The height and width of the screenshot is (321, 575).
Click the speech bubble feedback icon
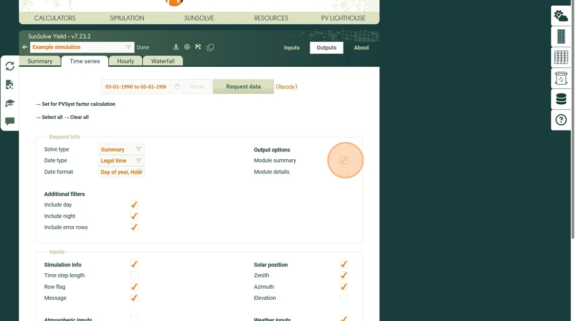click(10, 122)
